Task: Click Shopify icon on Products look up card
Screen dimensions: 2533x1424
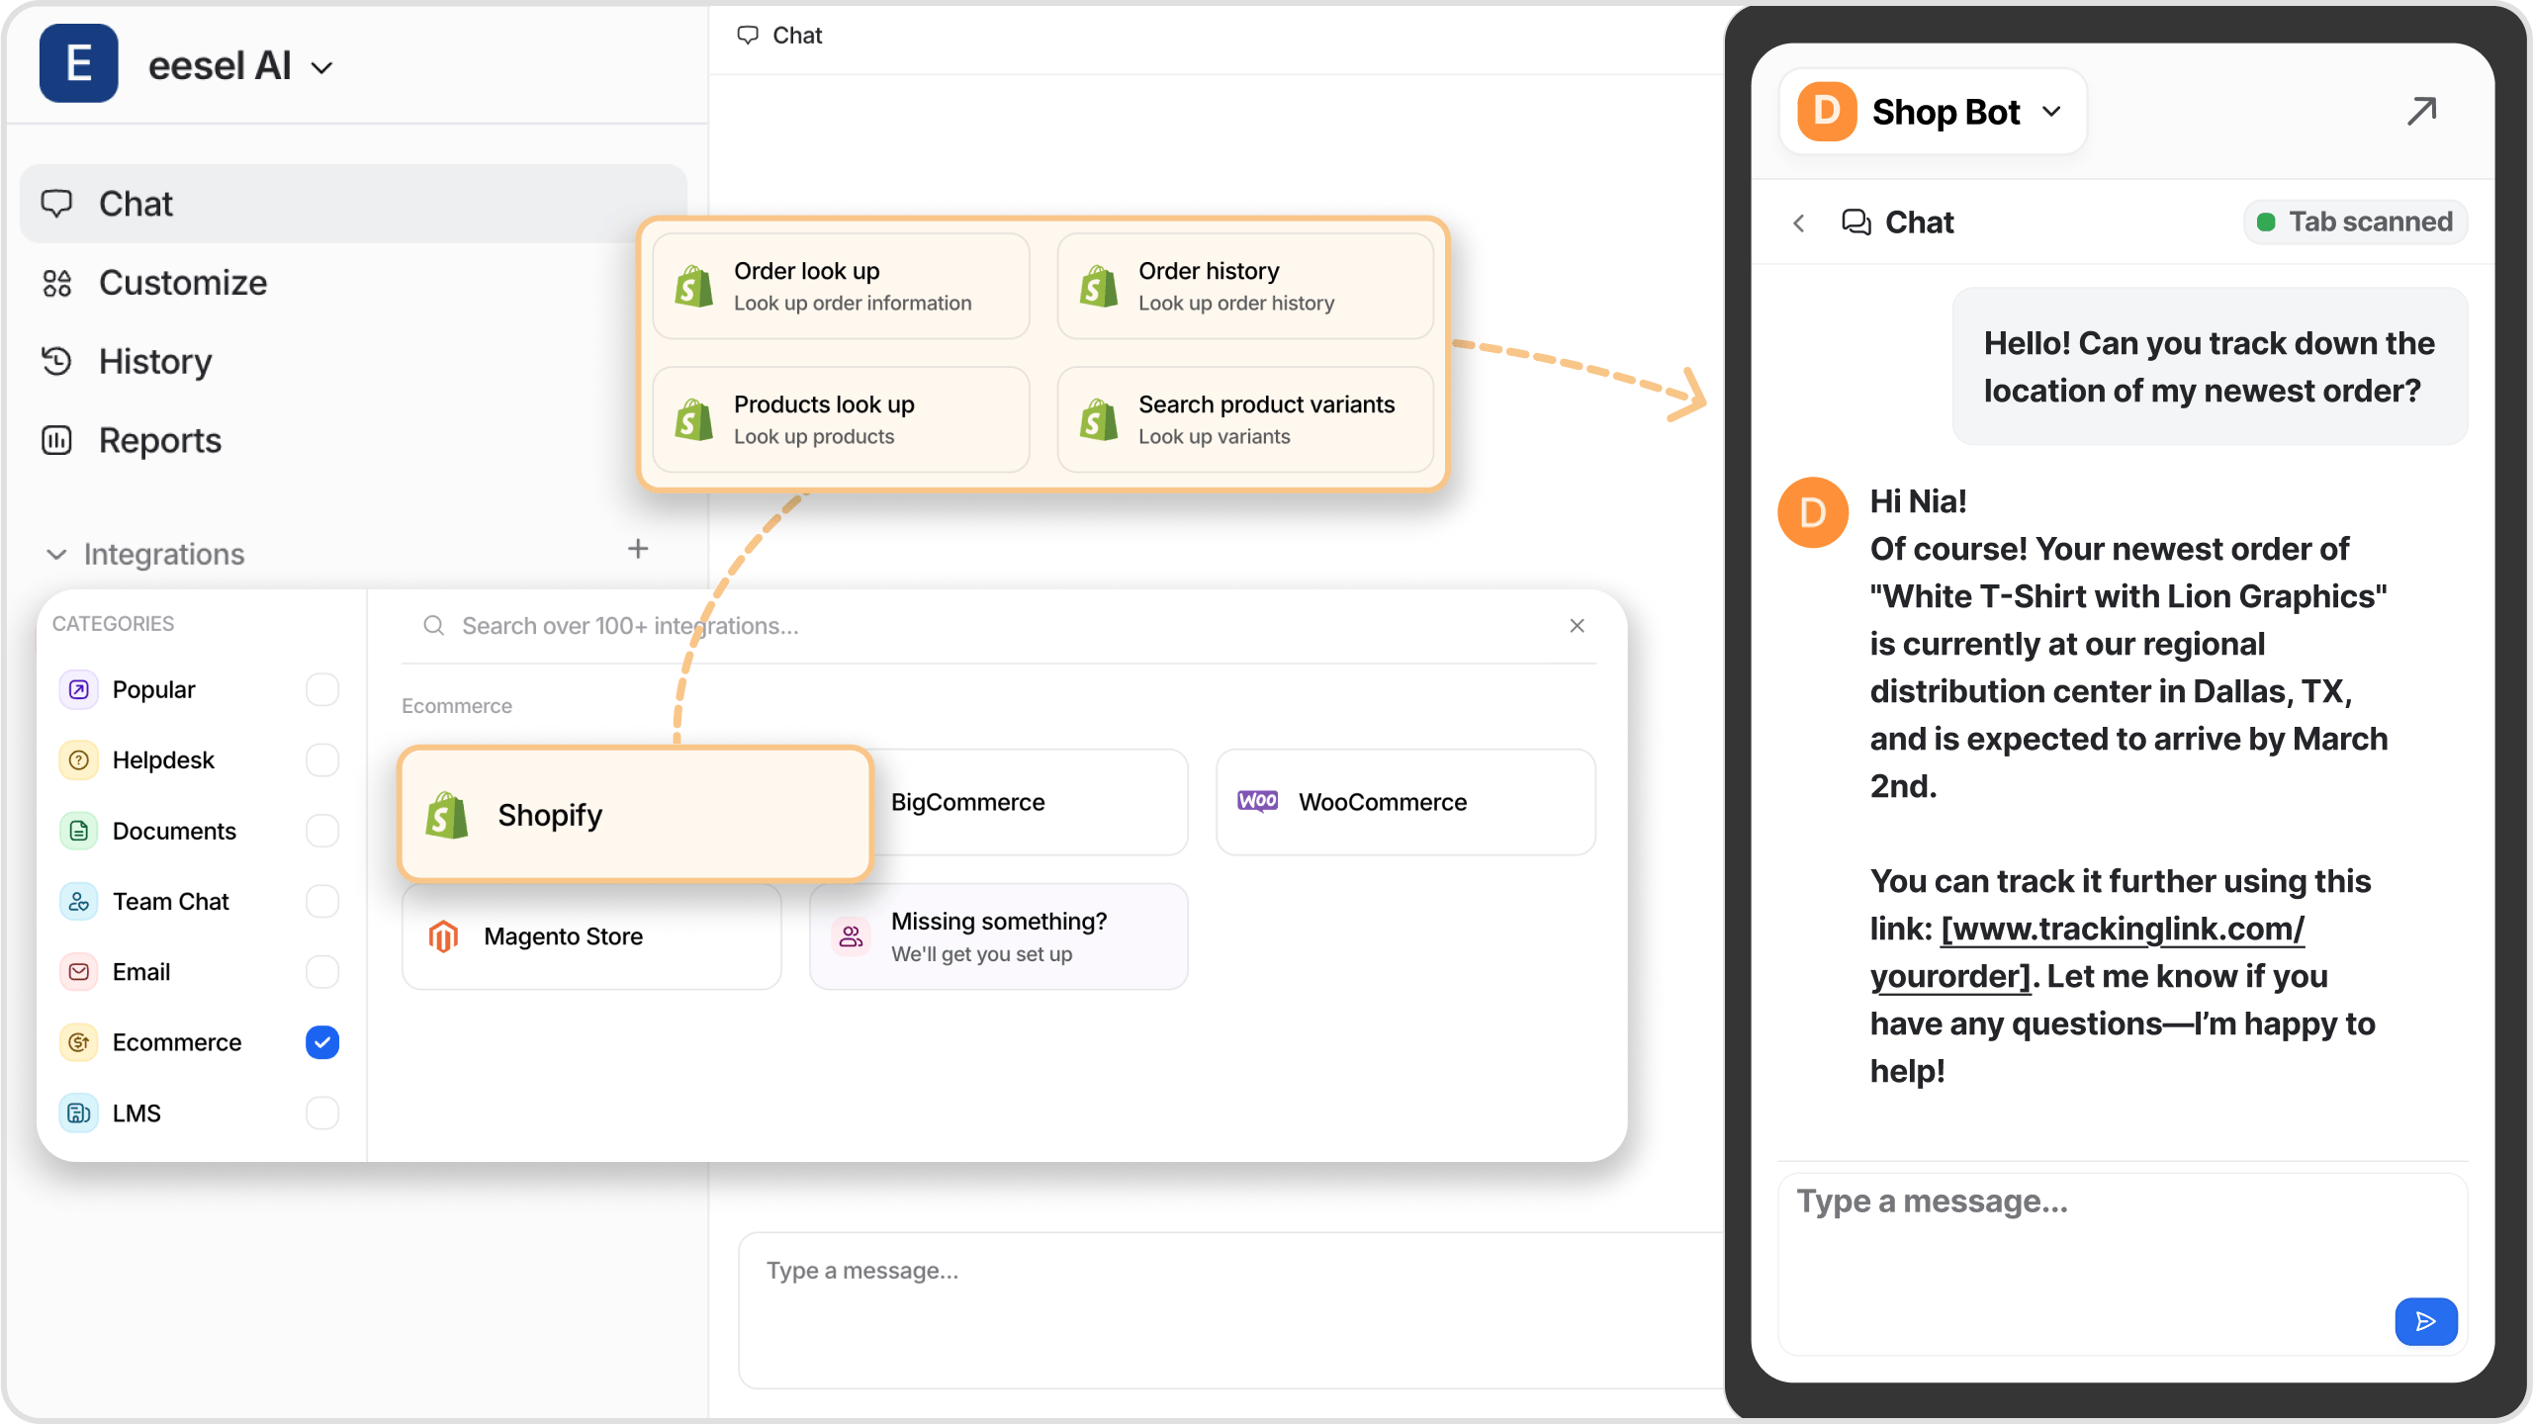Action: click(694, 419)
